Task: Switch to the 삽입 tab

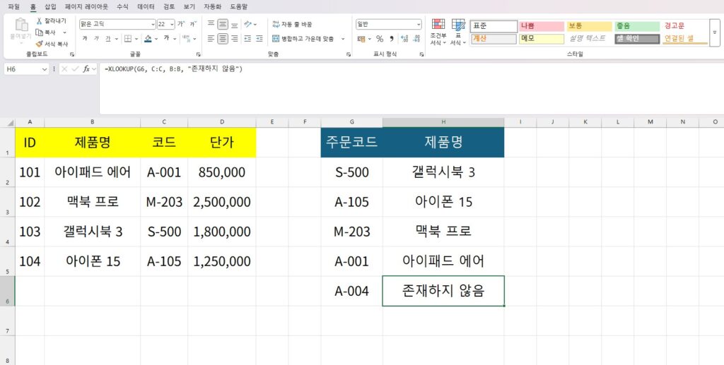Action: (x=50, y=7)
